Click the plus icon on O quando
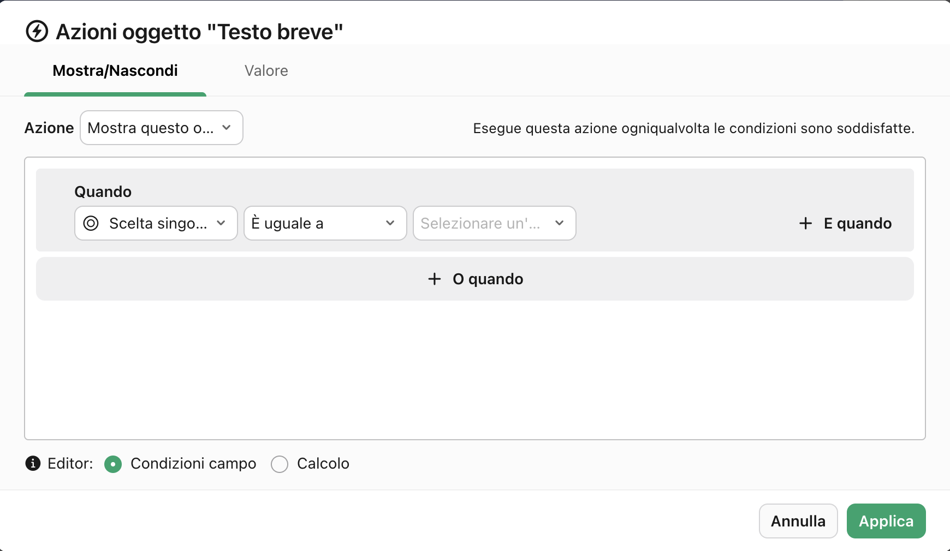This screenshot has height=551, width=950. tap(434, 279)
